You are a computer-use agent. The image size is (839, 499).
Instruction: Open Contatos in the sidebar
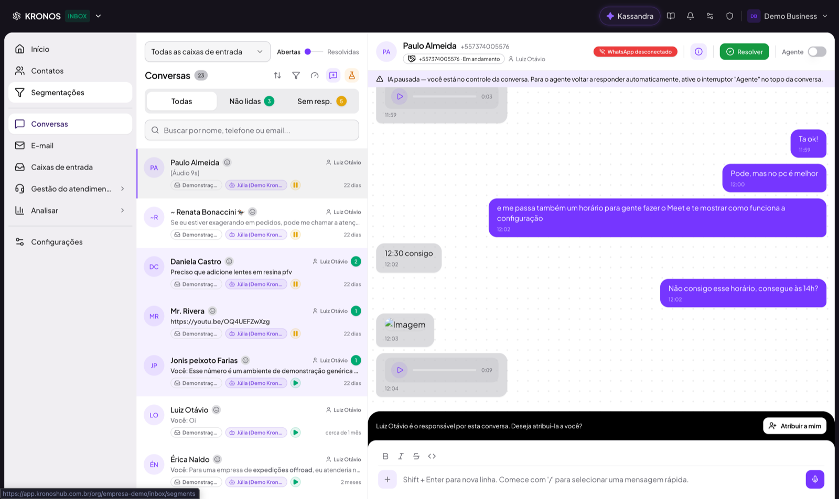(x=70, y=71)
